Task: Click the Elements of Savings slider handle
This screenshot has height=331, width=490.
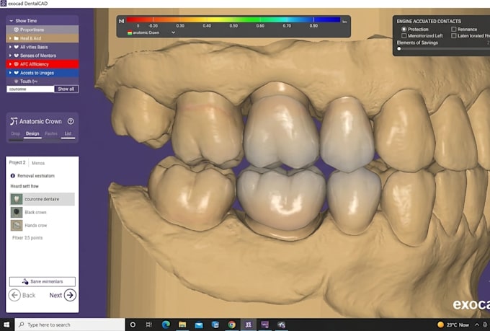Action: coord(399,49)
